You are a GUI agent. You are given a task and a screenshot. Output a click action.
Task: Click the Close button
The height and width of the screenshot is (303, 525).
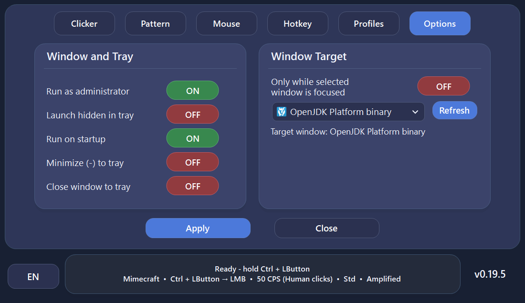[327, 228]
